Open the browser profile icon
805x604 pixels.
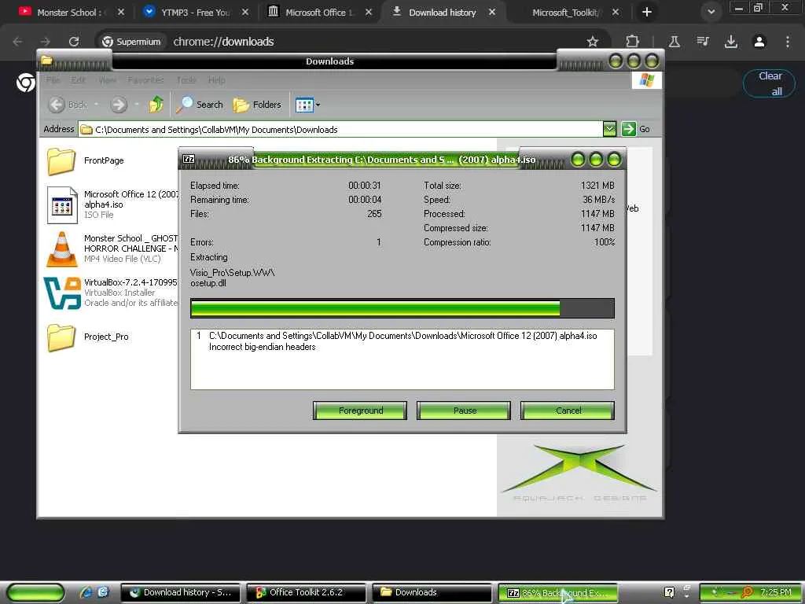[x=759, y=42]
